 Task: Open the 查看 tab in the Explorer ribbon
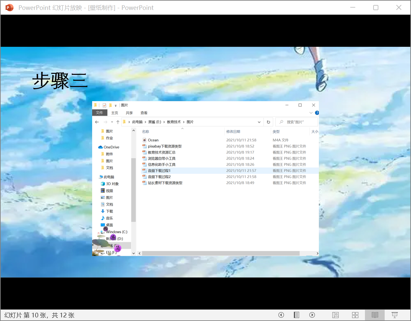(x=144, y=113)
